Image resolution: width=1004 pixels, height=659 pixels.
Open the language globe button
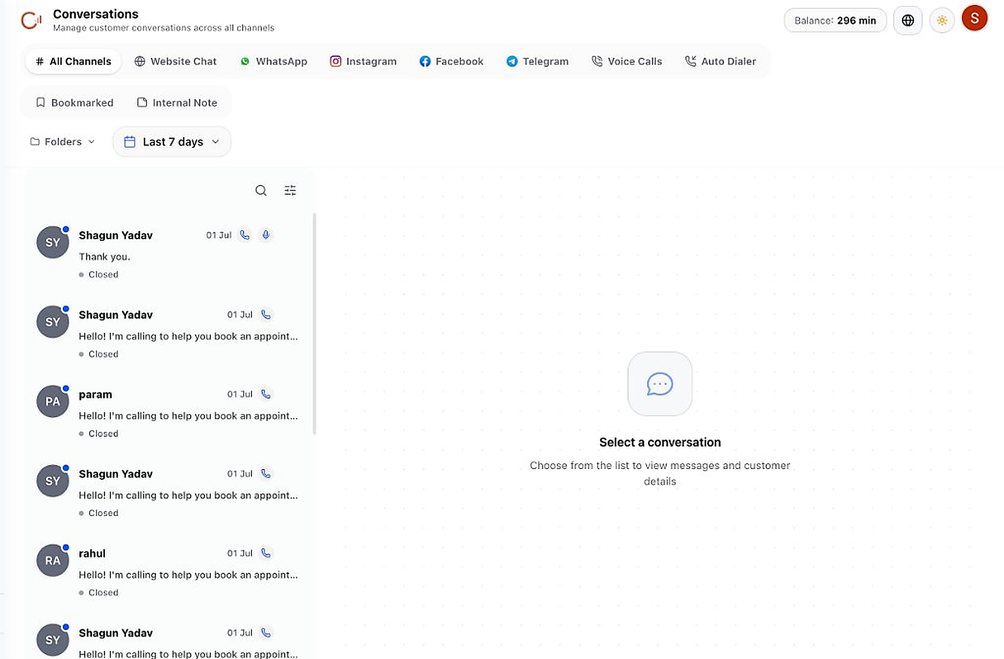(x=907, y=21)
